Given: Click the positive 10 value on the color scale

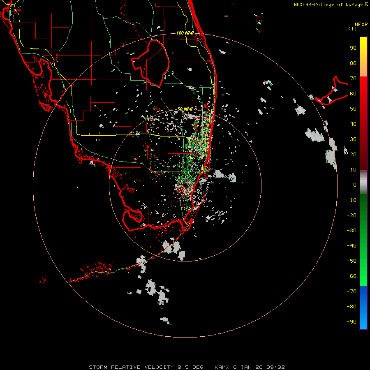Looking at the screenshot, I should pos(353,170).
